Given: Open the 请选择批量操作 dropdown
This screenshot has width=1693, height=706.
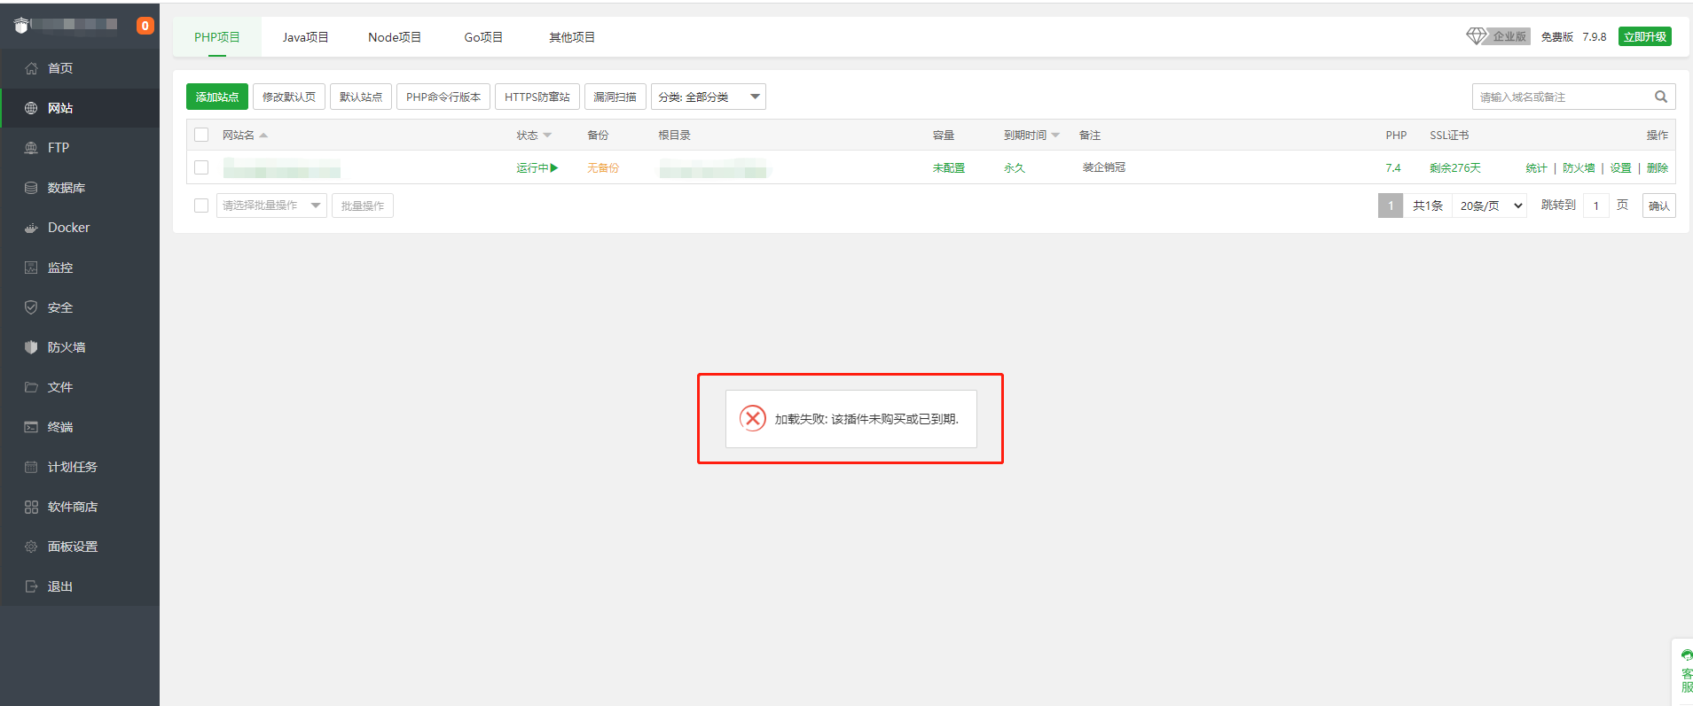Looking at the screenshot, I should click(x=271, y=206).
